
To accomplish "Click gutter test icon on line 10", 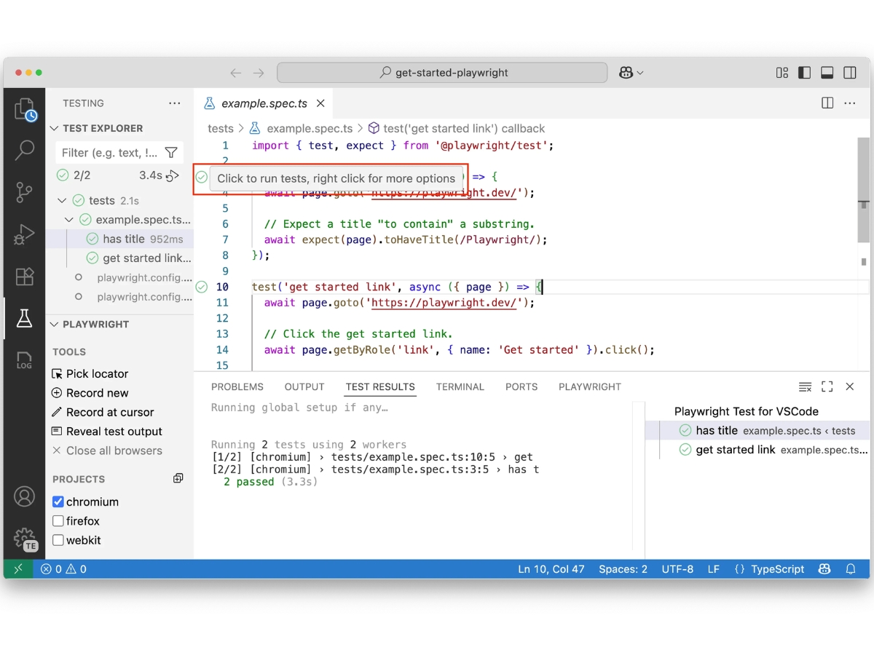I will pos(202,287).
